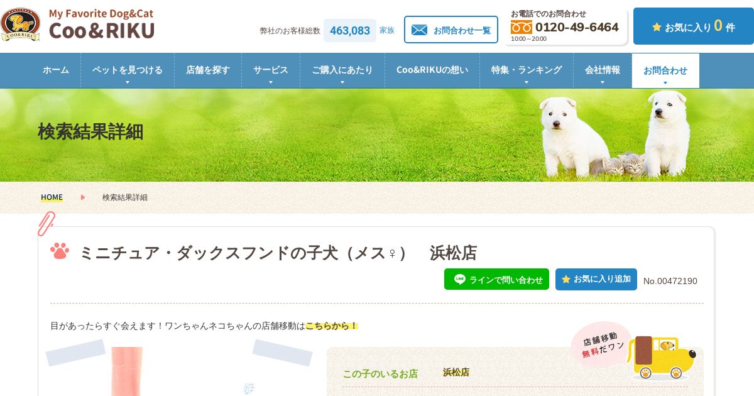Click the pink paw print icon
Image resolution: width=754 pixels, height=396 pixels.
pos(60,251)
